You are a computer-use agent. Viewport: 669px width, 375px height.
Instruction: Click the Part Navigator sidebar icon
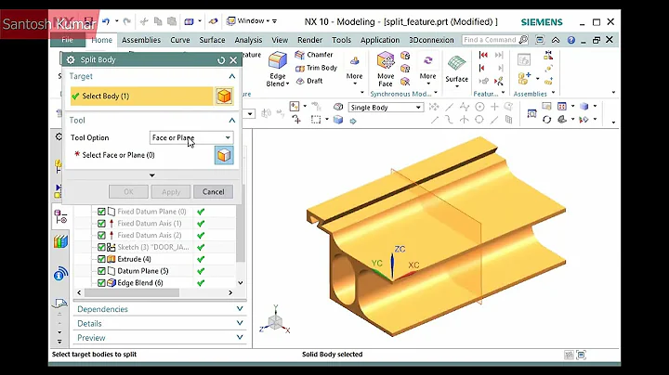tap(60, 216)
